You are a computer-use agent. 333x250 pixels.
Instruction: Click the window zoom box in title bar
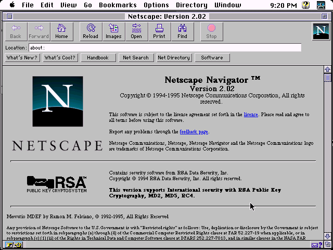(x=324, y=16)
